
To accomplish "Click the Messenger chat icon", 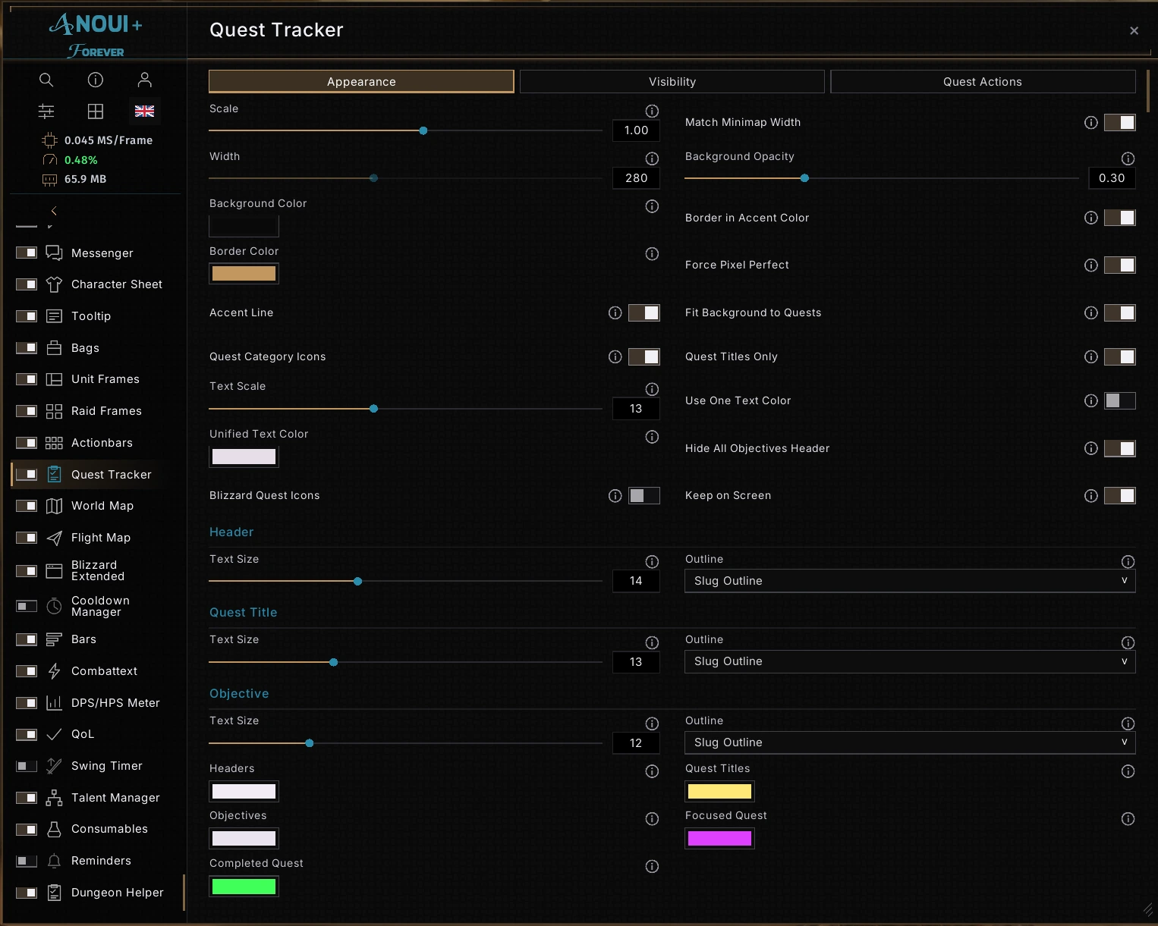I will click(54, 253).
